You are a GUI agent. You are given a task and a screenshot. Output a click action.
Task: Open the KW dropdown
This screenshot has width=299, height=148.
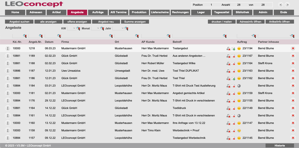(x=71, y=28)
